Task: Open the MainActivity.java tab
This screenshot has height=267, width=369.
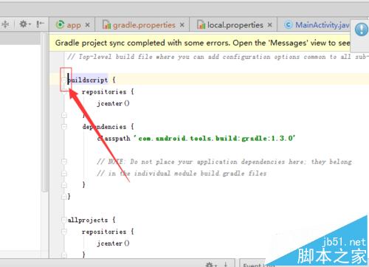Action: coord(323,25)
